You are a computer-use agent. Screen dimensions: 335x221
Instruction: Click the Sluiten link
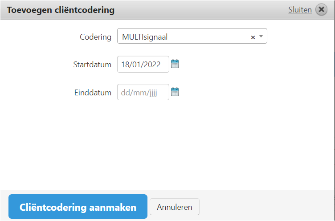[300, 10]
